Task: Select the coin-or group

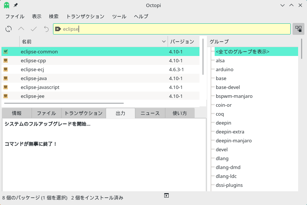Action: 224,105
